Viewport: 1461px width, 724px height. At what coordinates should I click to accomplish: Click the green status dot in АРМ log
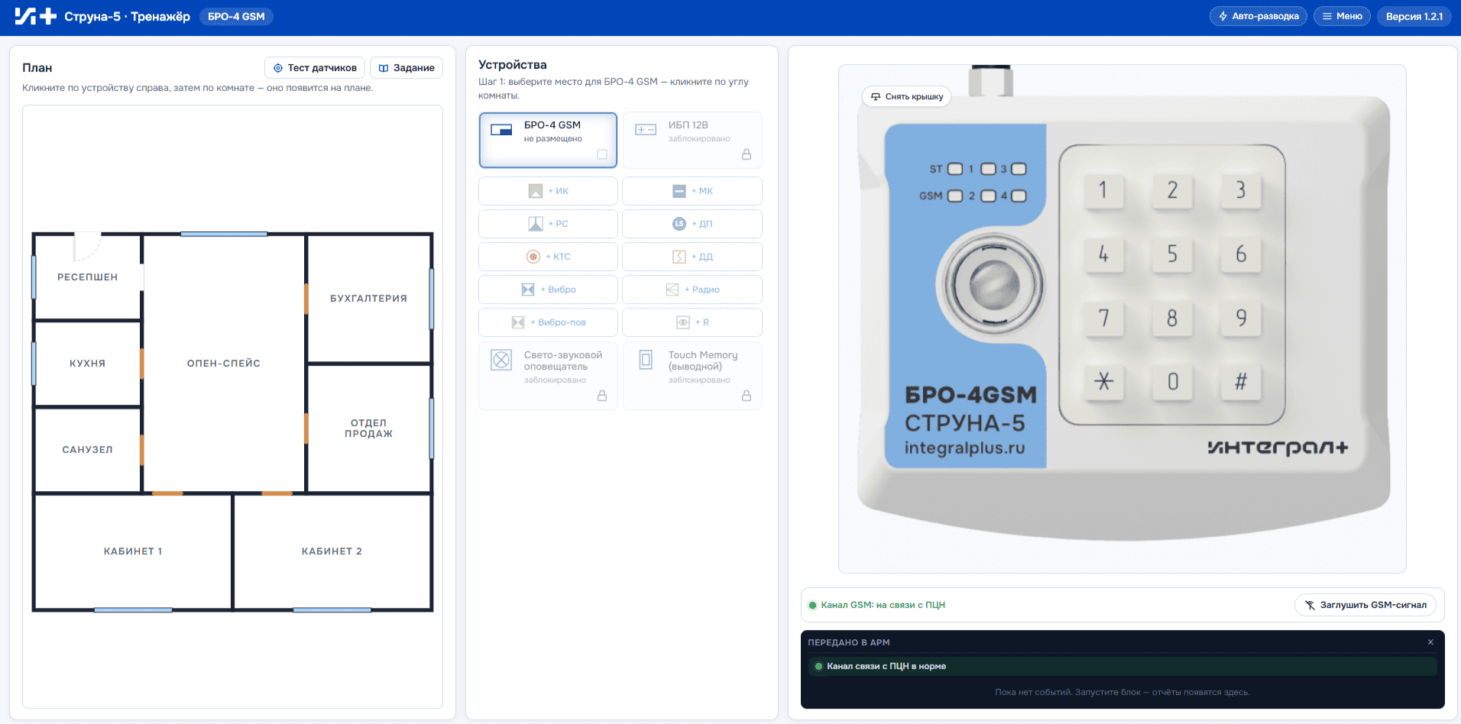tap(818, 667)
